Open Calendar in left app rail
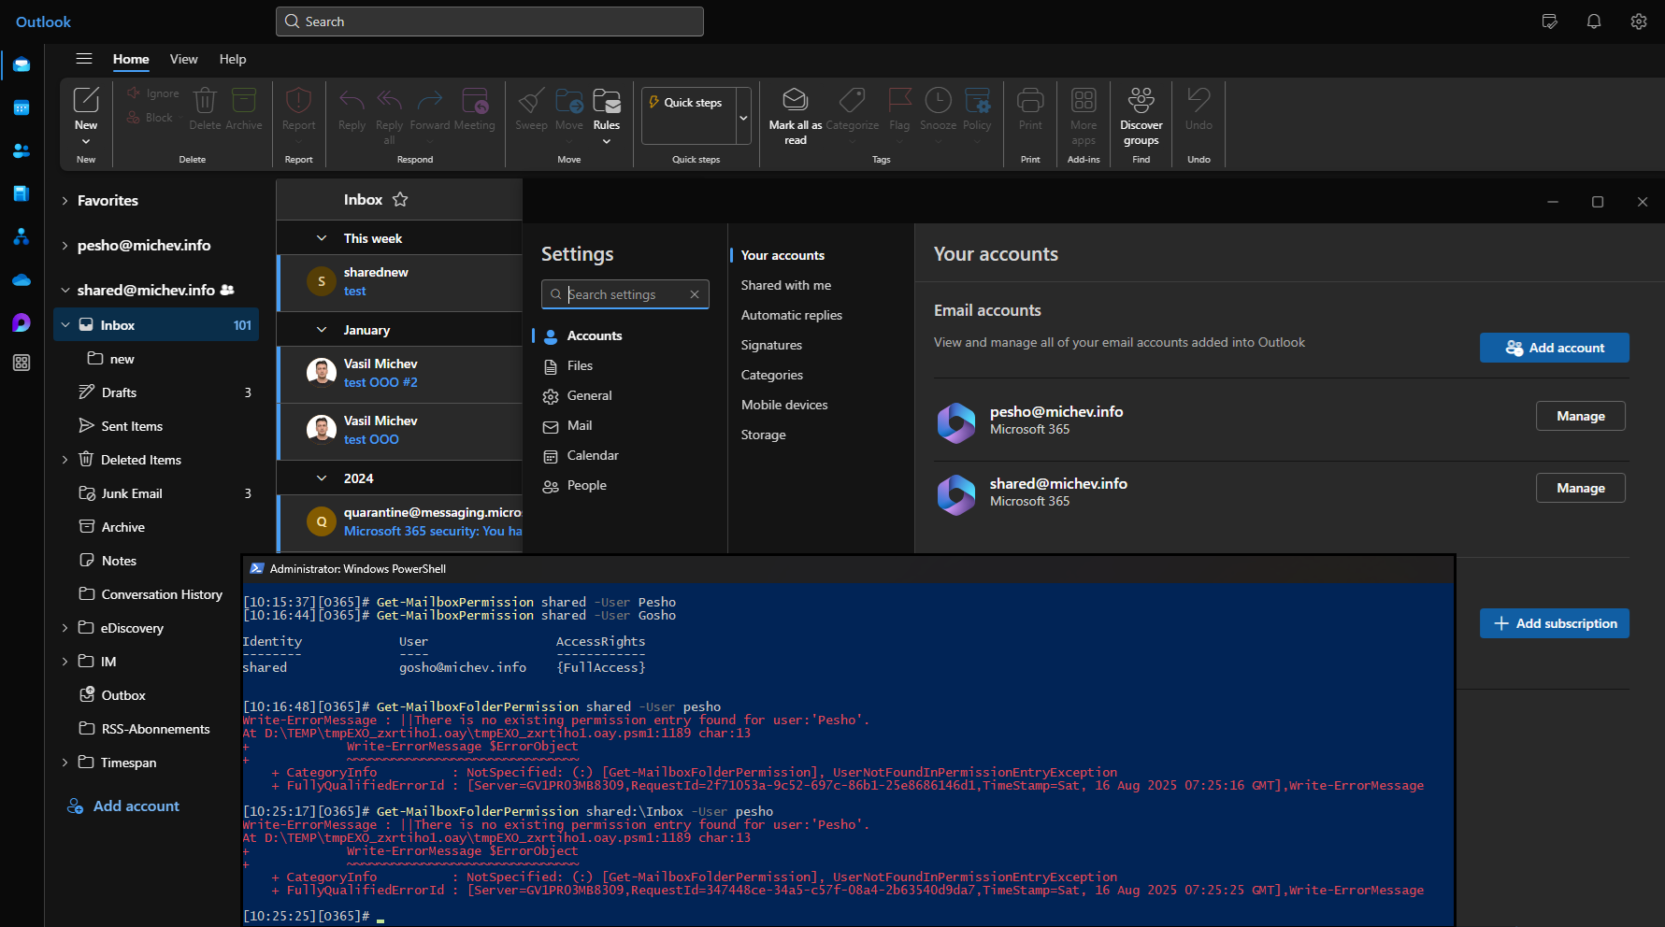This screenshot has width=1665, height=927. tap(22, 108)
